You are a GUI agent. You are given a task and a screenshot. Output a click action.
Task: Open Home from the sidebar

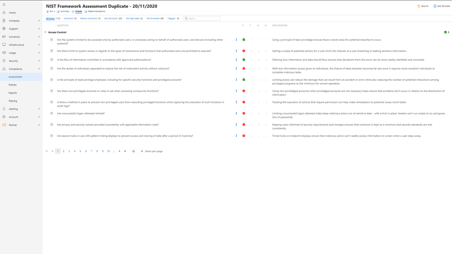[x=12, y=13]
